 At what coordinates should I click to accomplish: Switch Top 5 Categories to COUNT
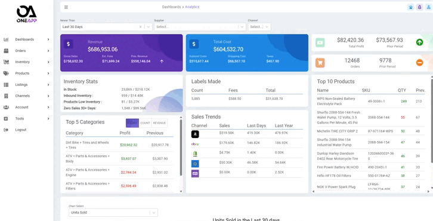pos(145,123)
